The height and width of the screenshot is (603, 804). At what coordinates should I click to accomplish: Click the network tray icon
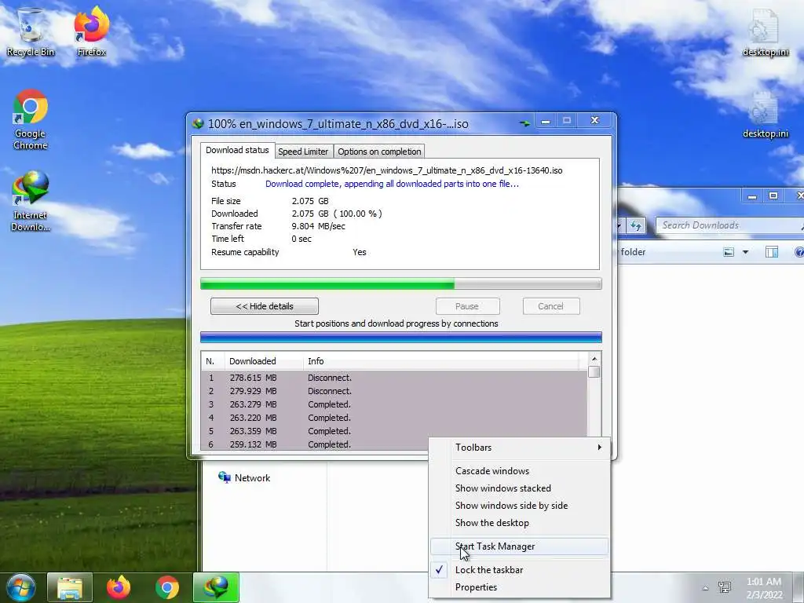[725, 587]
